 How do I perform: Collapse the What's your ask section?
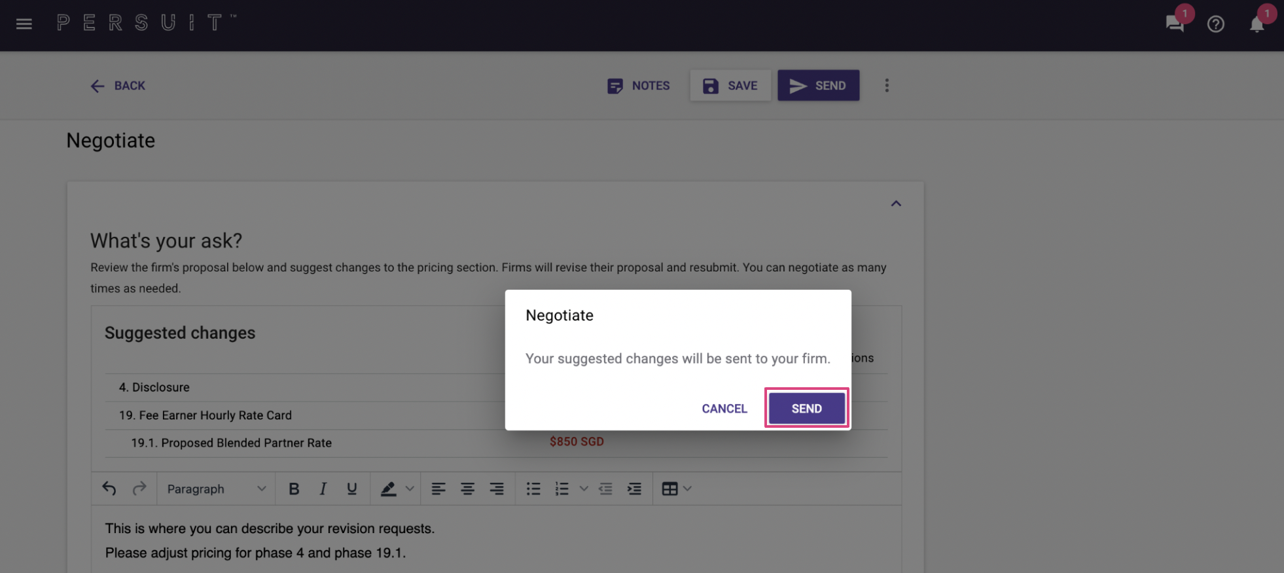point(896,203)
